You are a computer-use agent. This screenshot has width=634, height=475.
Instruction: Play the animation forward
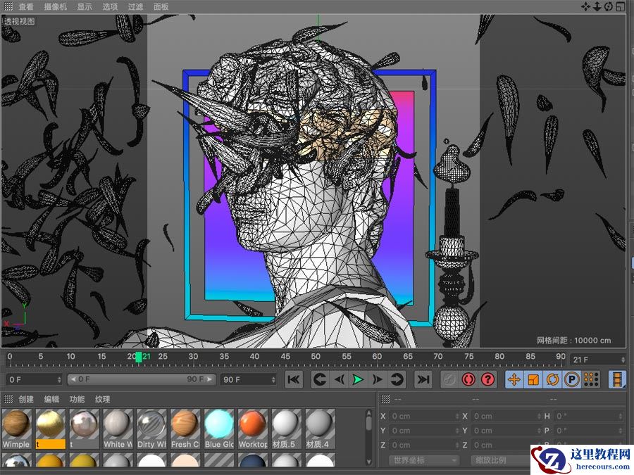click(x=359, y=380)
